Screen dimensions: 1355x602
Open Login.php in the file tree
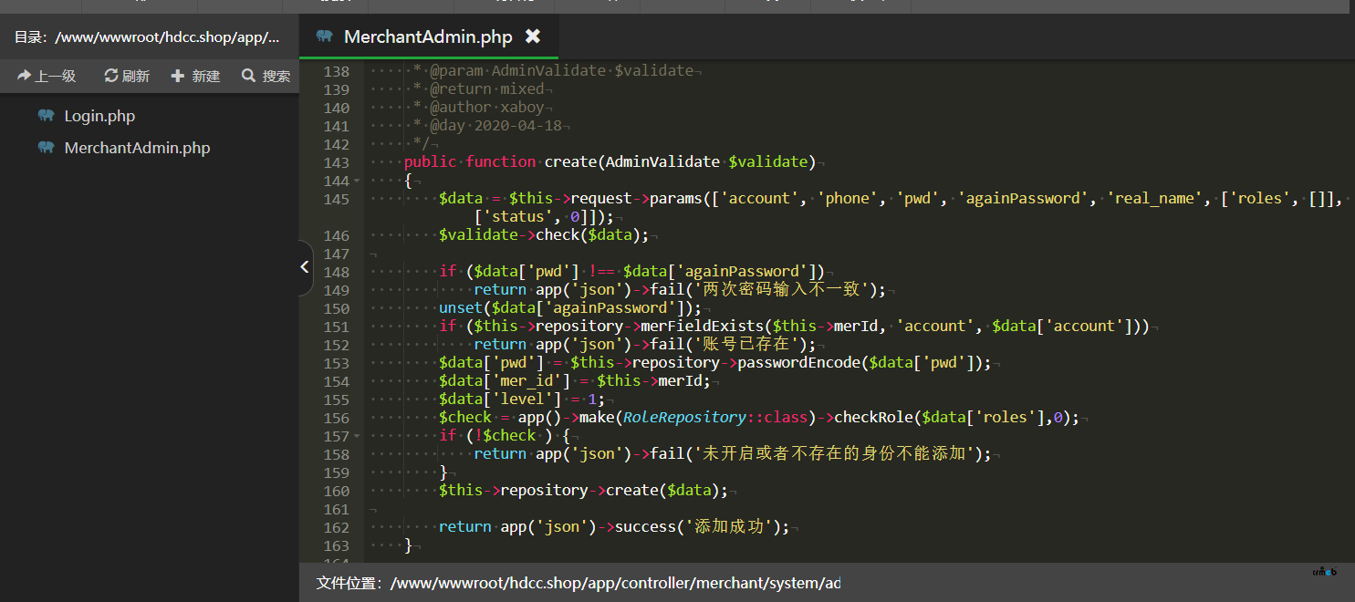point(99,116)
